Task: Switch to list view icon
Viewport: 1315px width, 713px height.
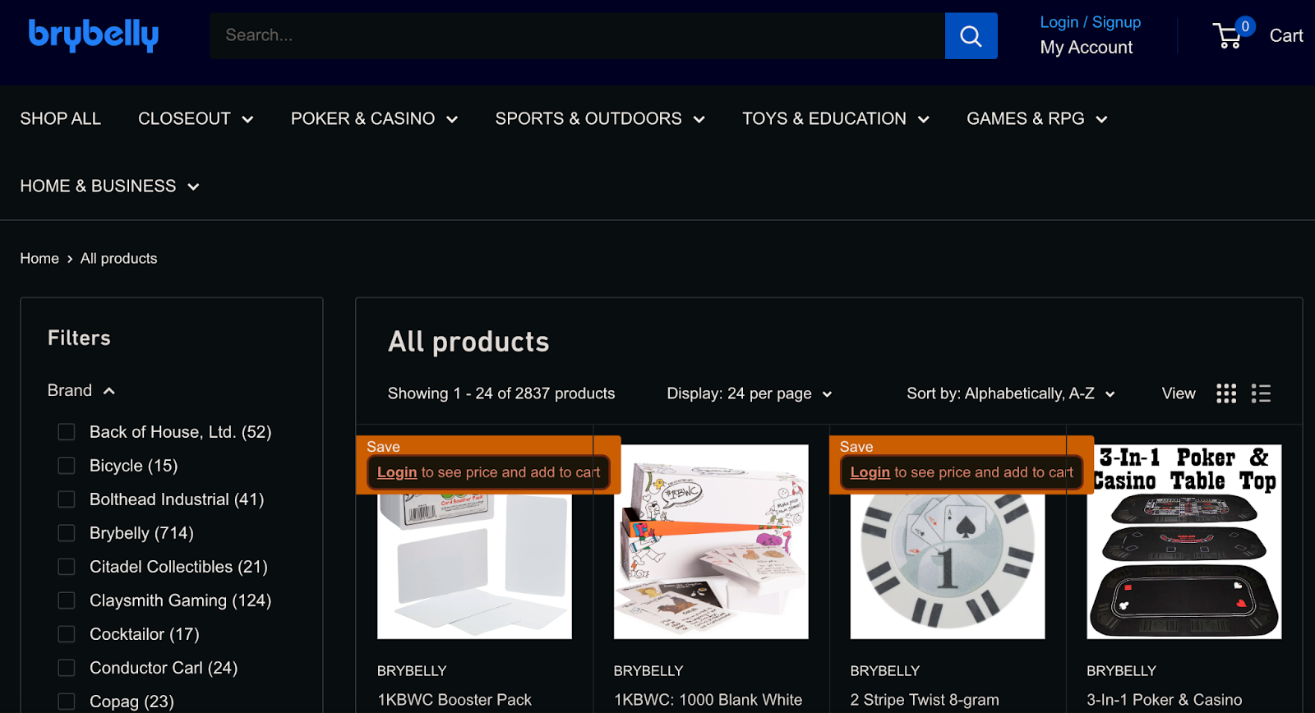Action: pyautogui.click(x=1261, y=393)
